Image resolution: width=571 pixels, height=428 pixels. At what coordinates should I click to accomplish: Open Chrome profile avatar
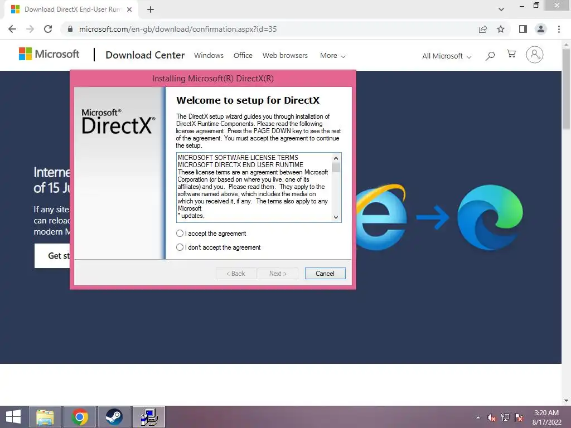pos(541,29)
